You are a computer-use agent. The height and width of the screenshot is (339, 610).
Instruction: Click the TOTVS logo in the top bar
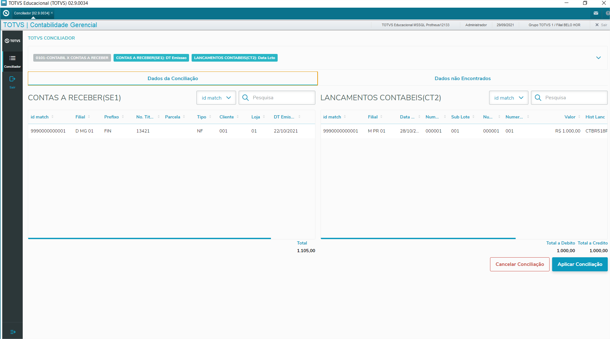[x=6, y=13]
